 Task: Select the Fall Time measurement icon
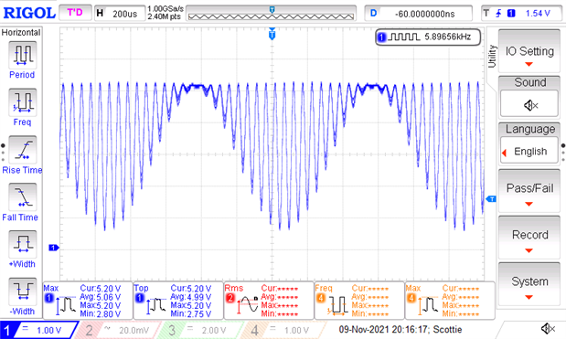[22, 196]
